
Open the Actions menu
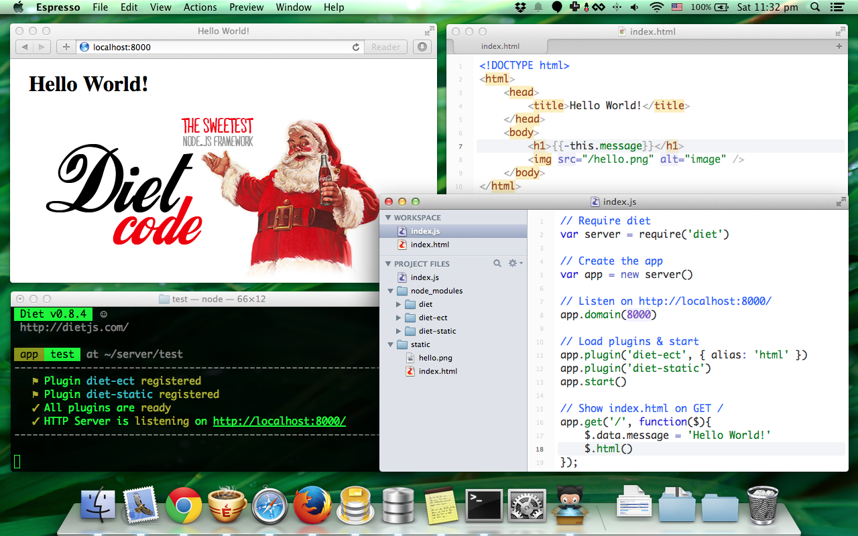[200, 7]
